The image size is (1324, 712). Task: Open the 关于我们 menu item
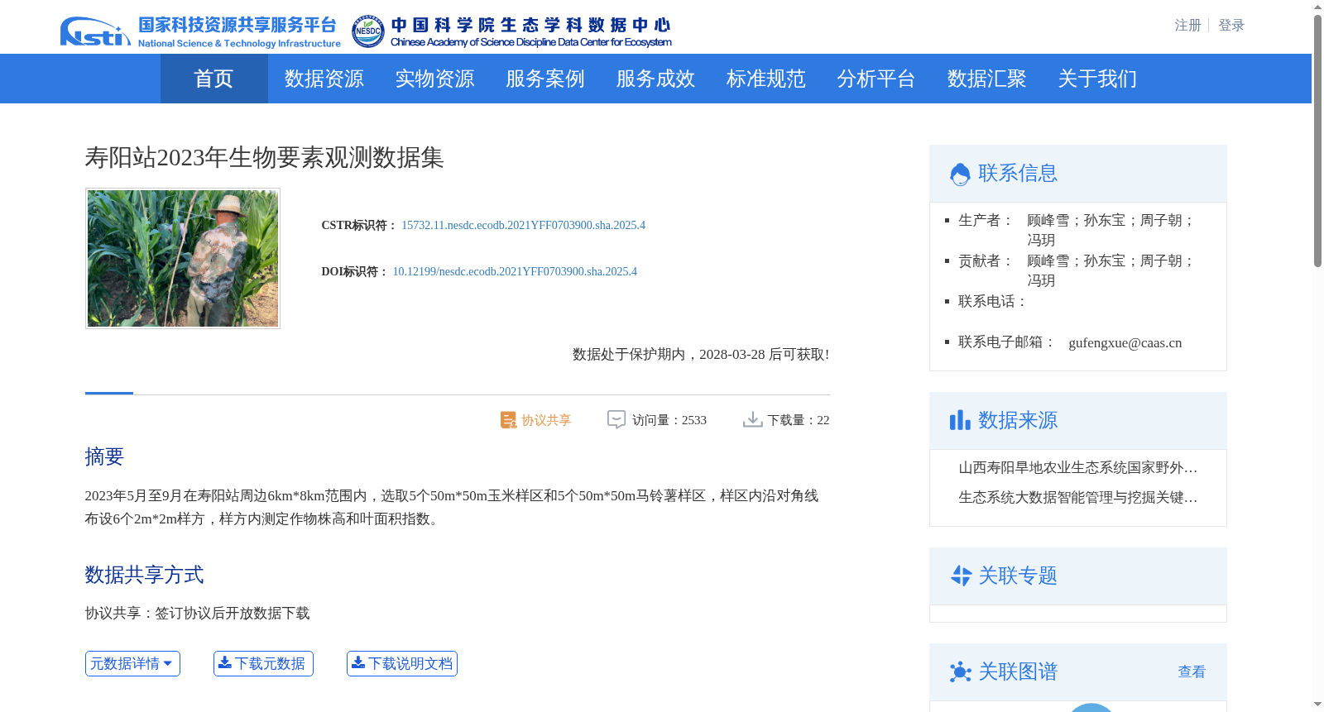1097,79
